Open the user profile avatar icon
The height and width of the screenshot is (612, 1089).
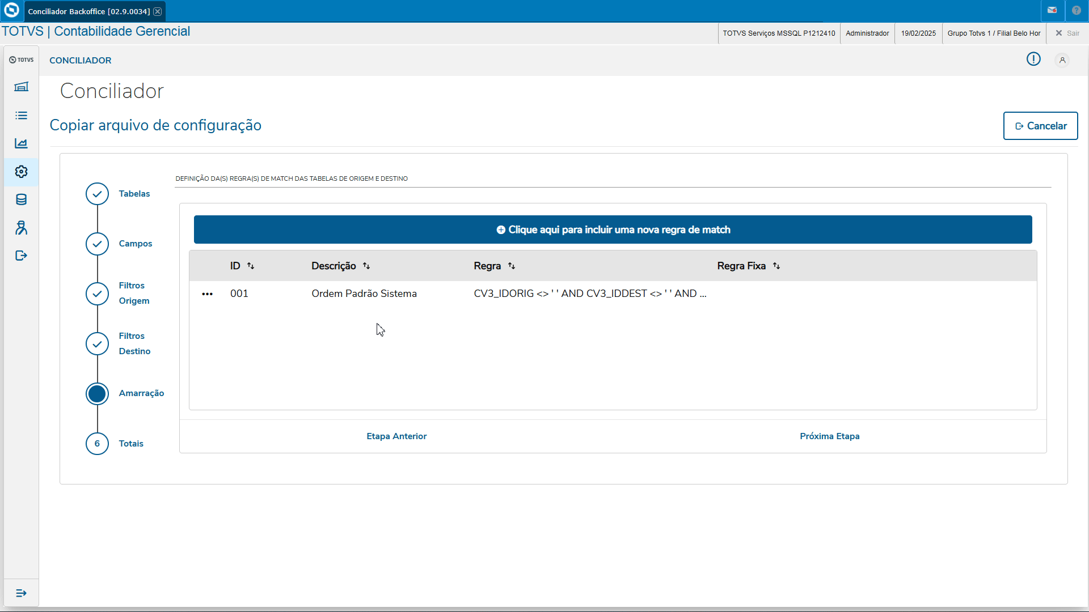[x=1062, y=60]
